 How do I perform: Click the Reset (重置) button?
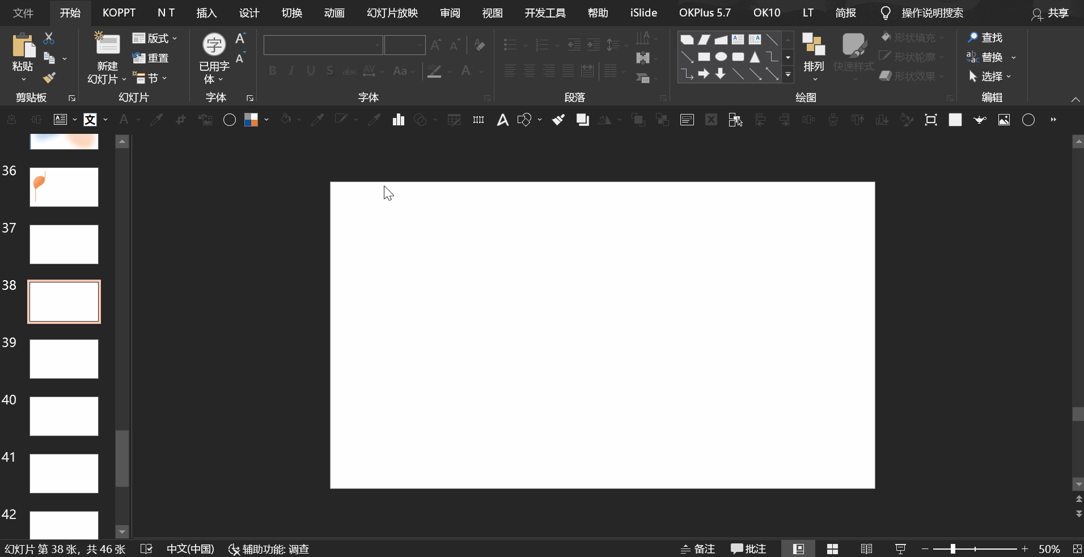151,58
